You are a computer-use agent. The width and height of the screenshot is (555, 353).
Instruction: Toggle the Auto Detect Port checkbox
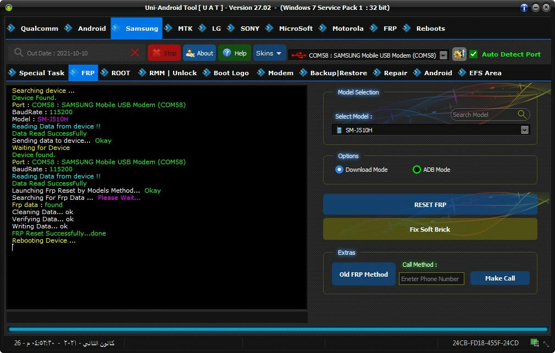473,54
